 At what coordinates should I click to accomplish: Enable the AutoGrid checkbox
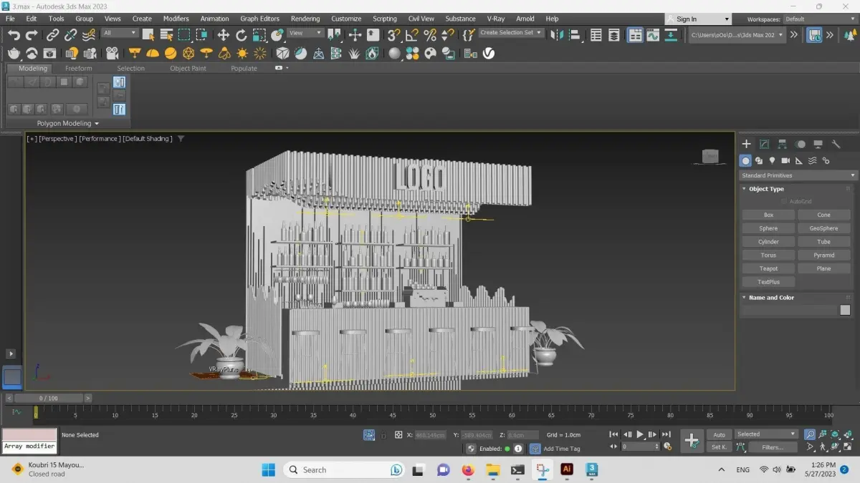[784, 202]
